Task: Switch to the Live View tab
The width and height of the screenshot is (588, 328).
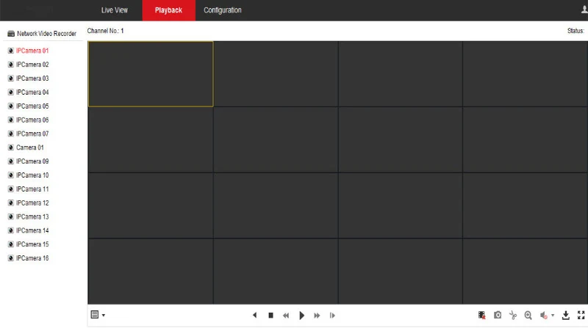Action: tap(115, 10)
